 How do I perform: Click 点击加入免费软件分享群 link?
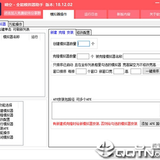click(x=22, y=13)
